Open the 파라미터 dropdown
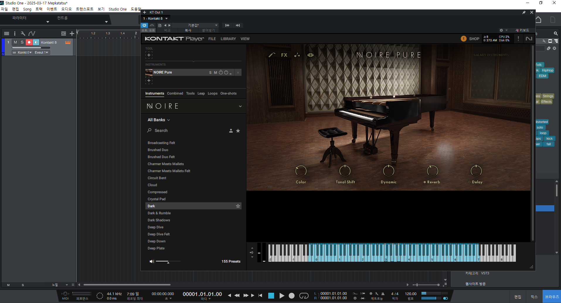561x303 pixels. tap(48, 22)
